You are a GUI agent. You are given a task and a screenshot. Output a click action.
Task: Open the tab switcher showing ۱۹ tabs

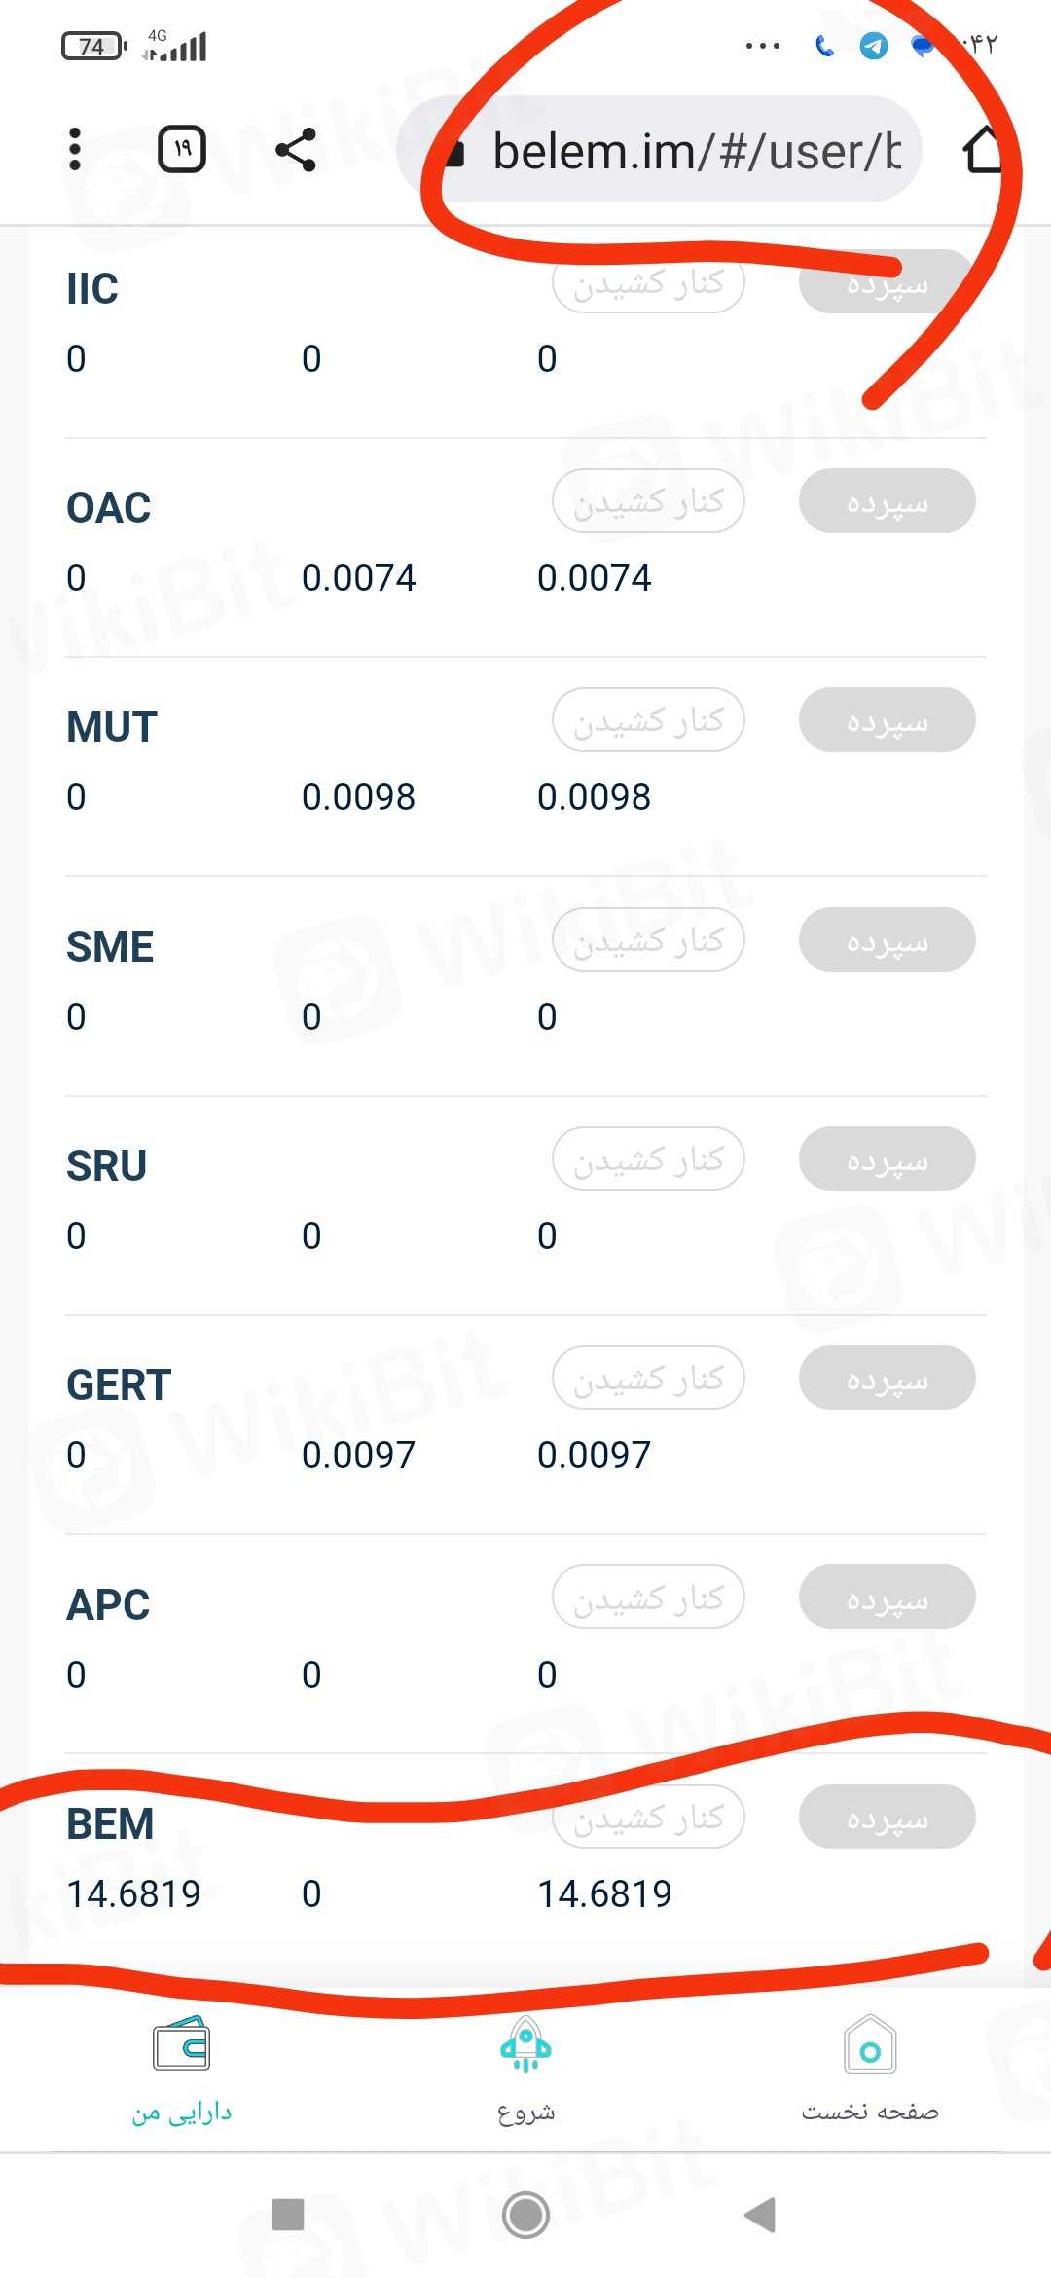182,150
